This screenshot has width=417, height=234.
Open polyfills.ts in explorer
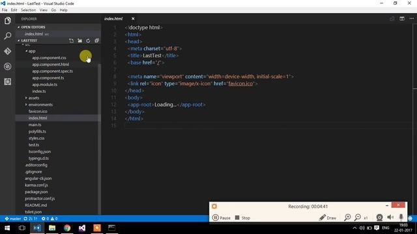point(37,131)
